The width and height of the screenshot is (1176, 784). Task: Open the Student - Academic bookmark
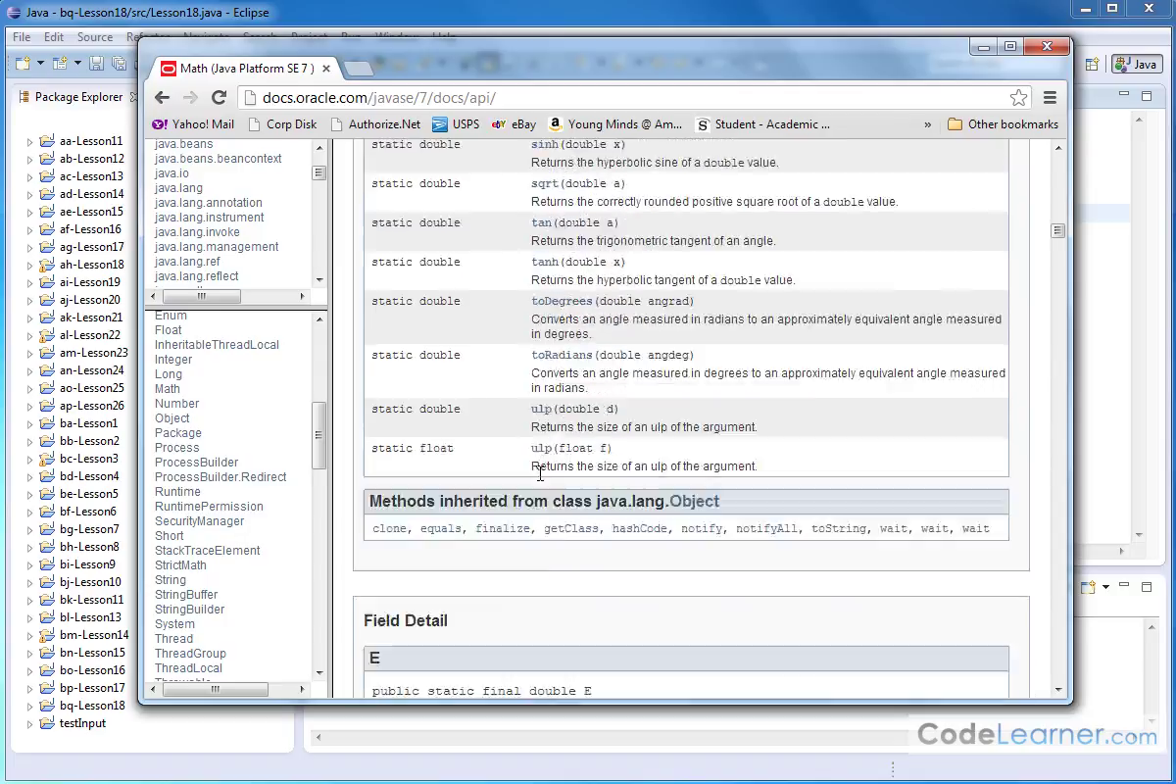click(762, 124)
